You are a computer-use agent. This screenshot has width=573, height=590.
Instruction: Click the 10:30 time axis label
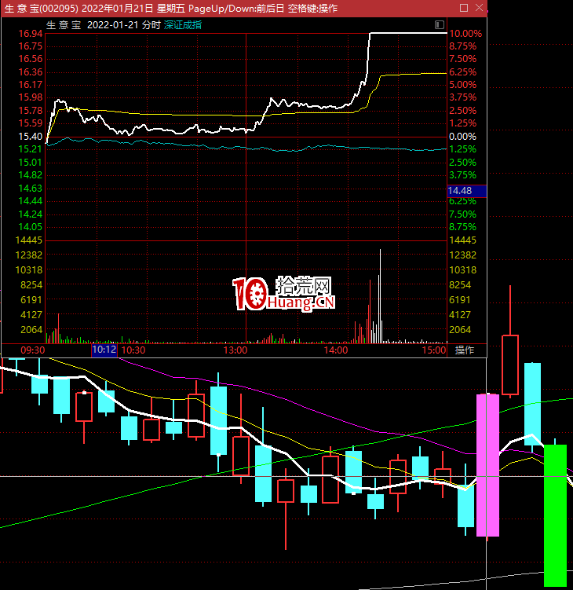pyautogui.click(x=133, y=350)
